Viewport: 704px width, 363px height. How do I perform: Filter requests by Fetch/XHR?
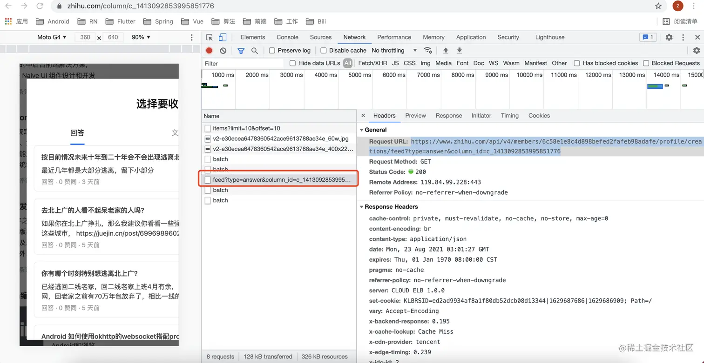[x=372, y=63]
